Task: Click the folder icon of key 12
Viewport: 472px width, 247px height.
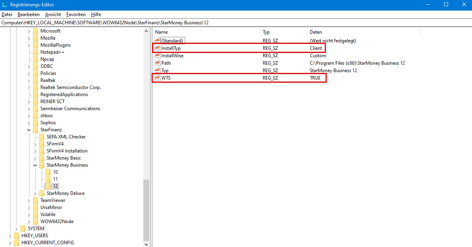Action: click(48, 186)
